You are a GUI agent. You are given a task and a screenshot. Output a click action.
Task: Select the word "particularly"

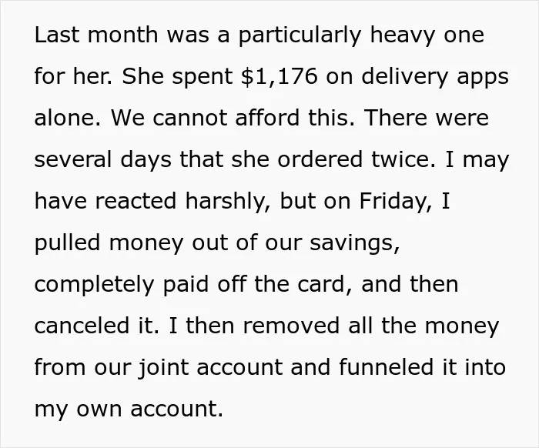point(300,35)
